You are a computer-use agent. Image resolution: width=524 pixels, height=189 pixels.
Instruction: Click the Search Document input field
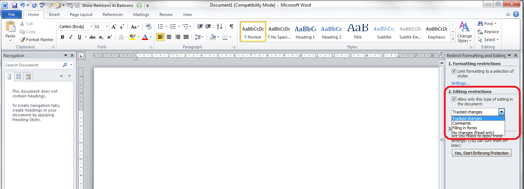33,65
